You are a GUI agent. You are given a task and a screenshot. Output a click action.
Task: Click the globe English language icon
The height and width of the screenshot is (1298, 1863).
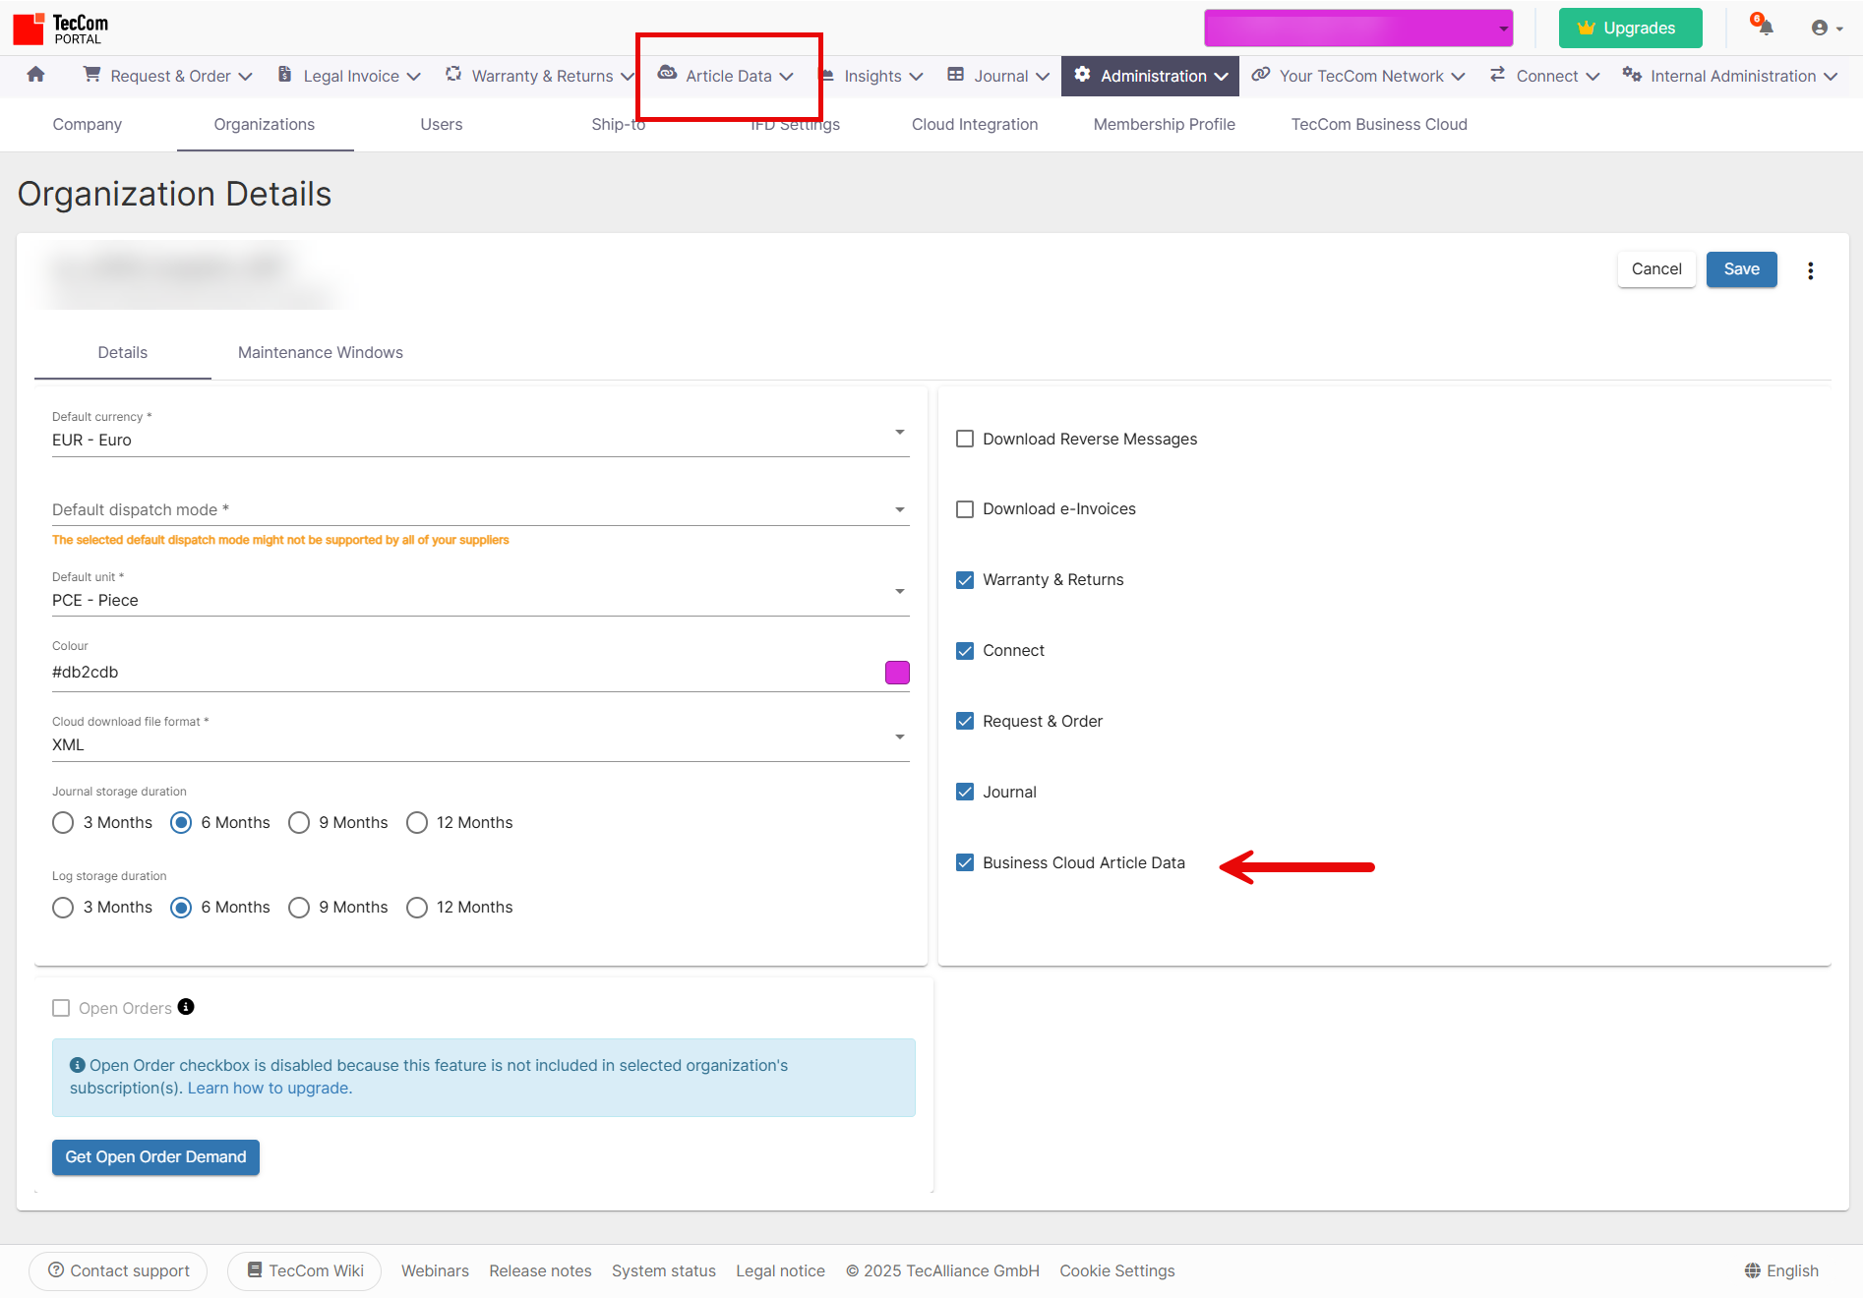point(1752,1270)
